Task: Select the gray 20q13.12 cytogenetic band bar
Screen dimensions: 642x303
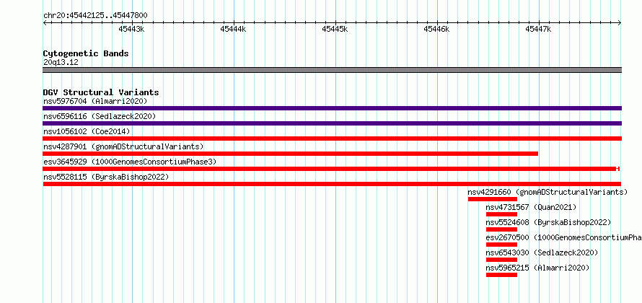Action: point(332,70)
